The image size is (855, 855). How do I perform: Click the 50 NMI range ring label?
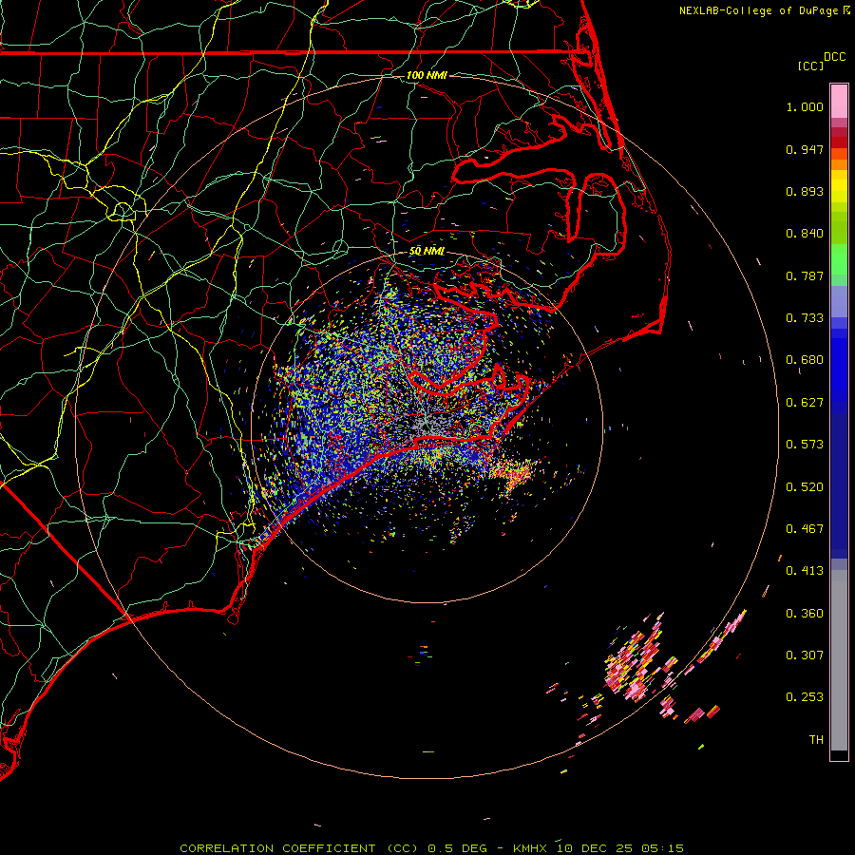(427, 251)
